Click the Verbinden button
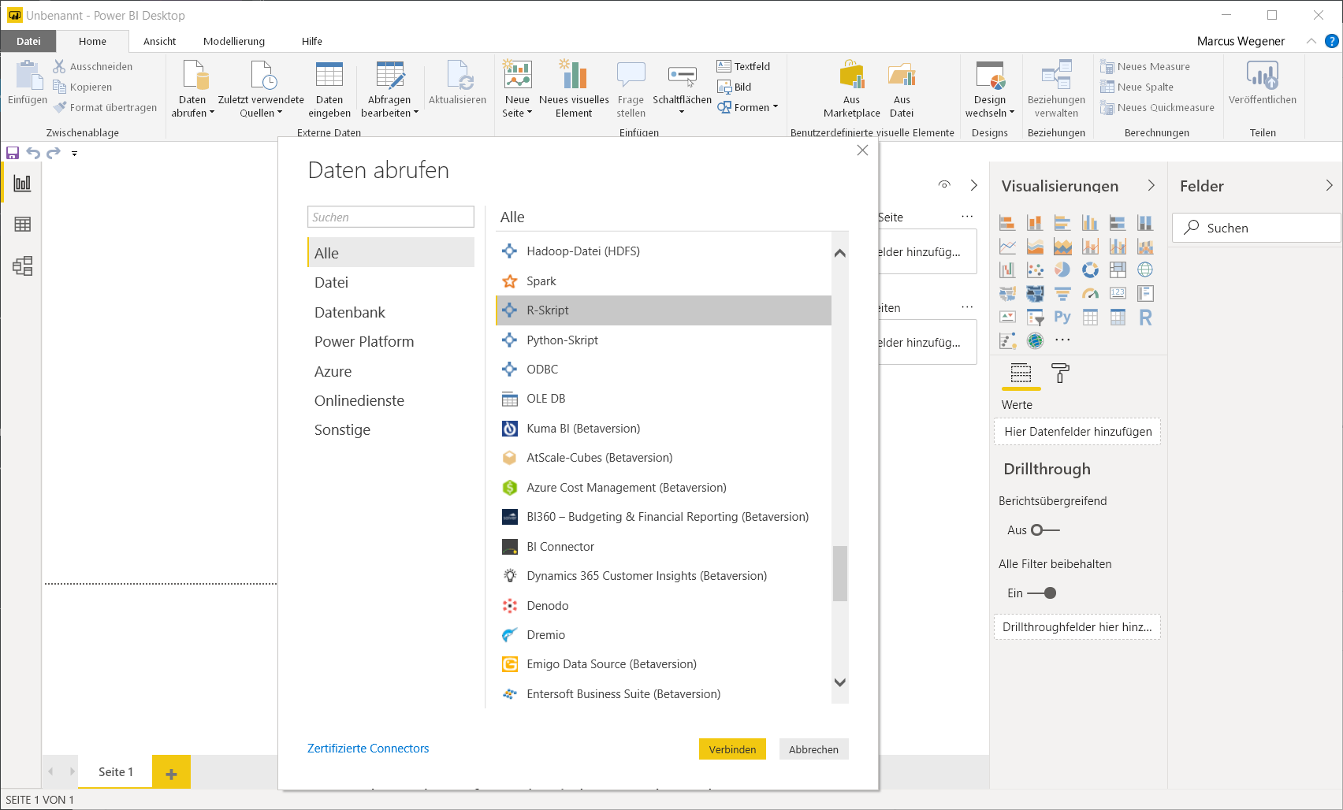Viewport: 1343px width, 810px height. pos(732,749)
